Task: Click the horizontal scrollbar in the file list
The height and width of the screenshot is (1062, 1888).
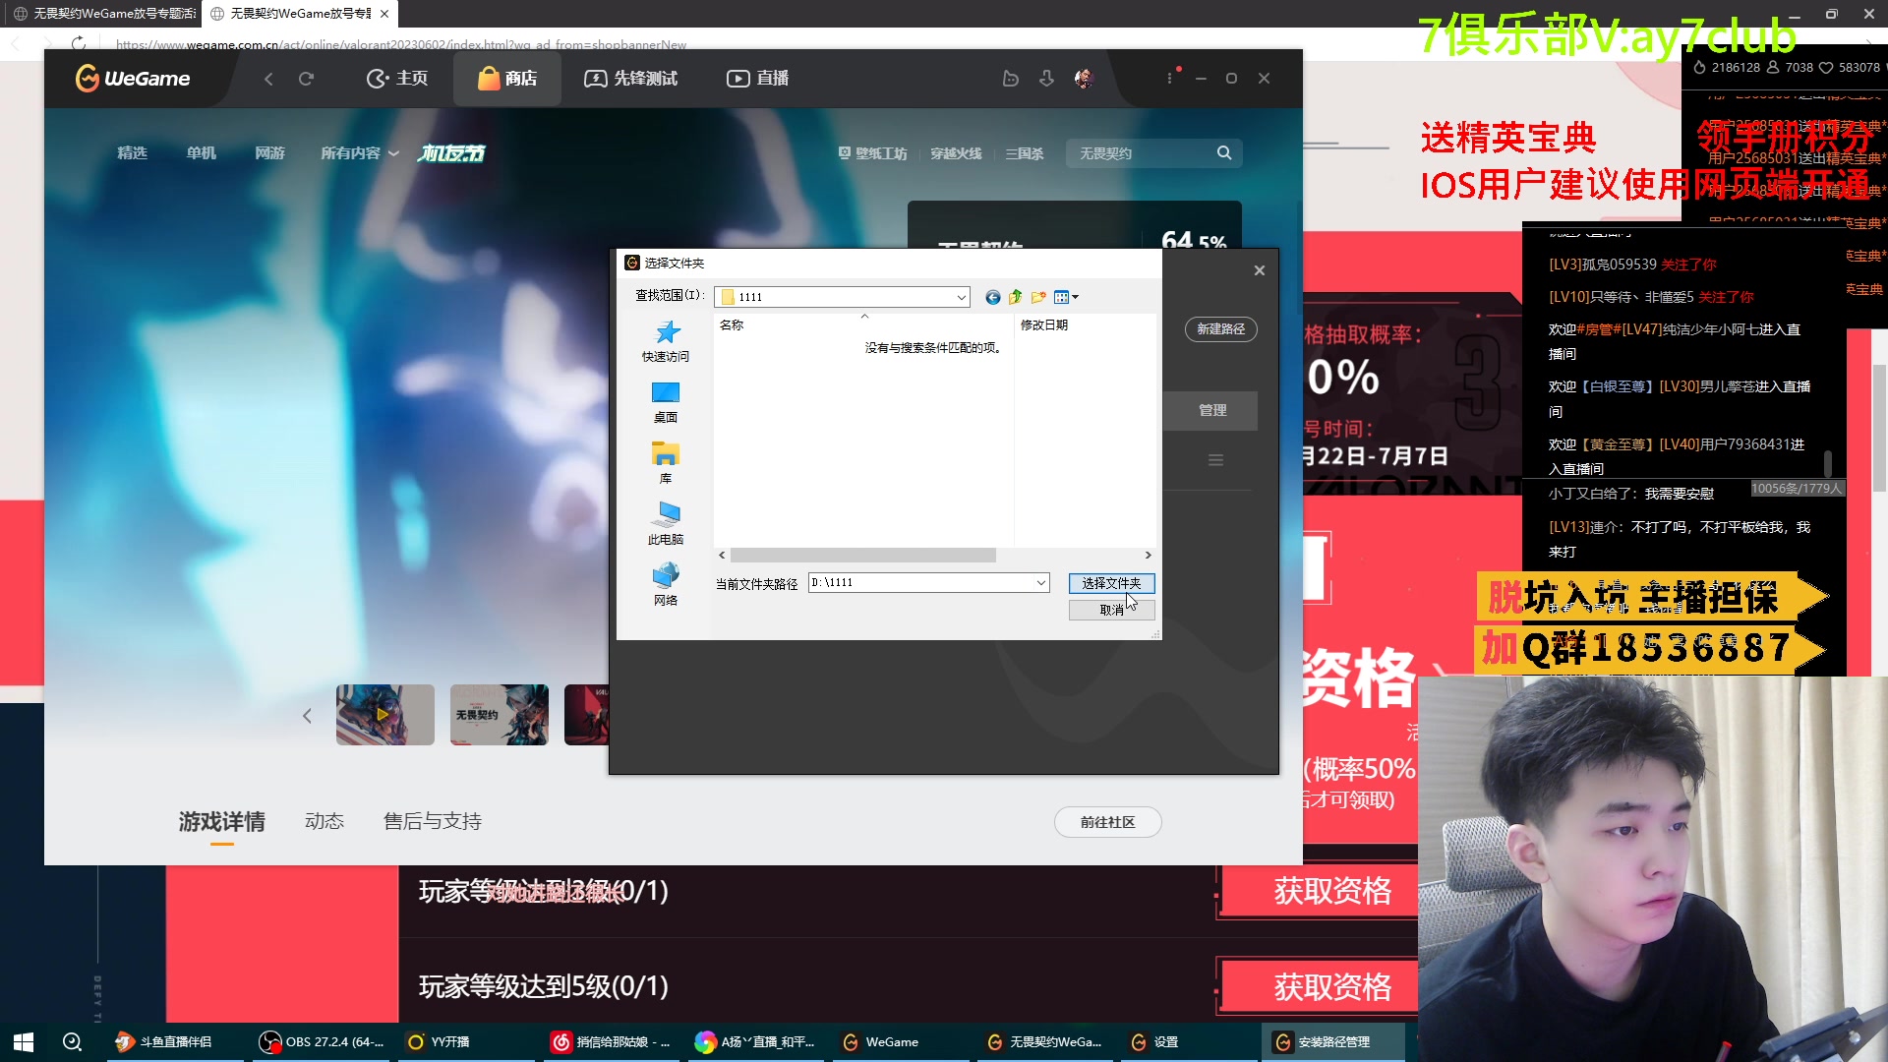Action: point(865,555)
